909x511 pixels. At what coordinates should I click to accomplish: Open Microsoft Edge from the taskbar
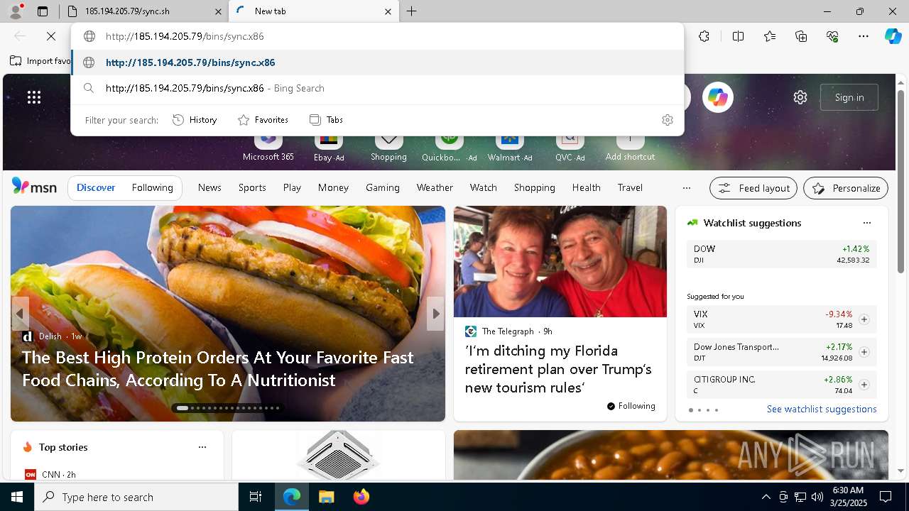pyautogui.click(x=292, y=497)
